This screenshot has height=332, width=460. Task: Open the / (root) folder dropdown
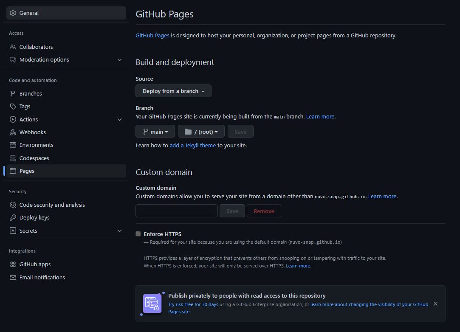click(x=201, y=131)
